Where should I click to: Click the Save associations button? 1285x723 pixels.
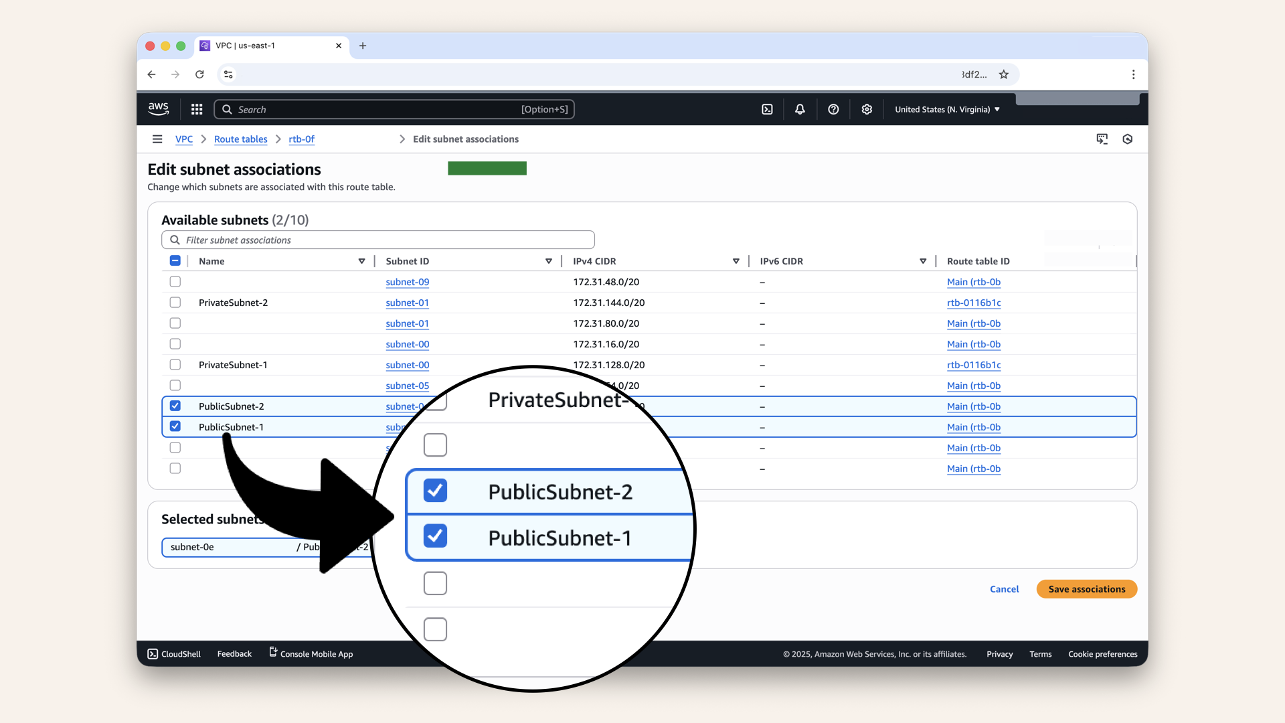tap(1086, 589)
